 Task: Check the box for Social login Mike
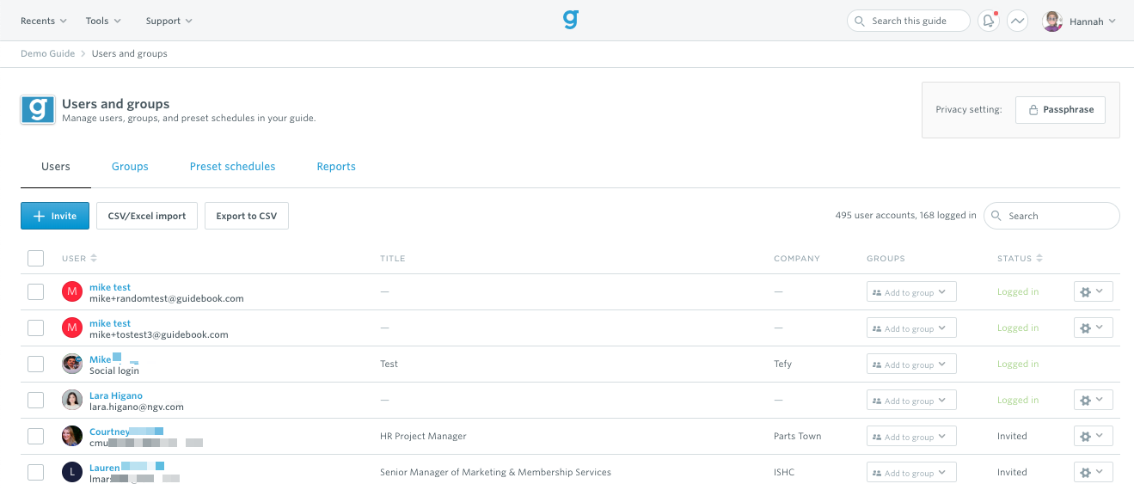coord(35,364)
